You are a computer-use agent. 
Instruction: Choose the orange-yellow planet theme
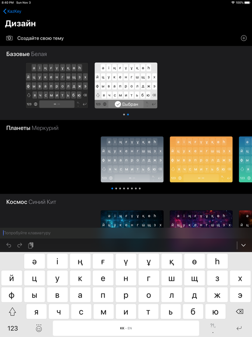201,159
